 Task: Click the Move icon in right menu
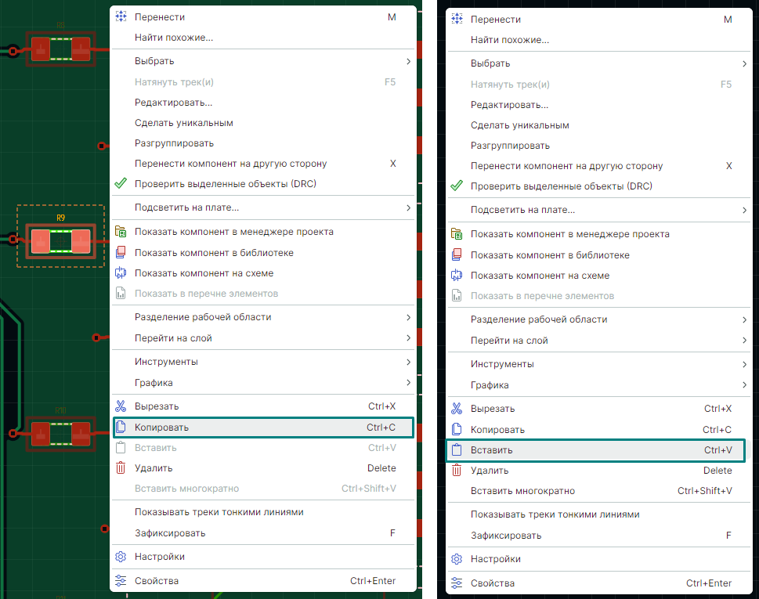(x=457, y=20)
